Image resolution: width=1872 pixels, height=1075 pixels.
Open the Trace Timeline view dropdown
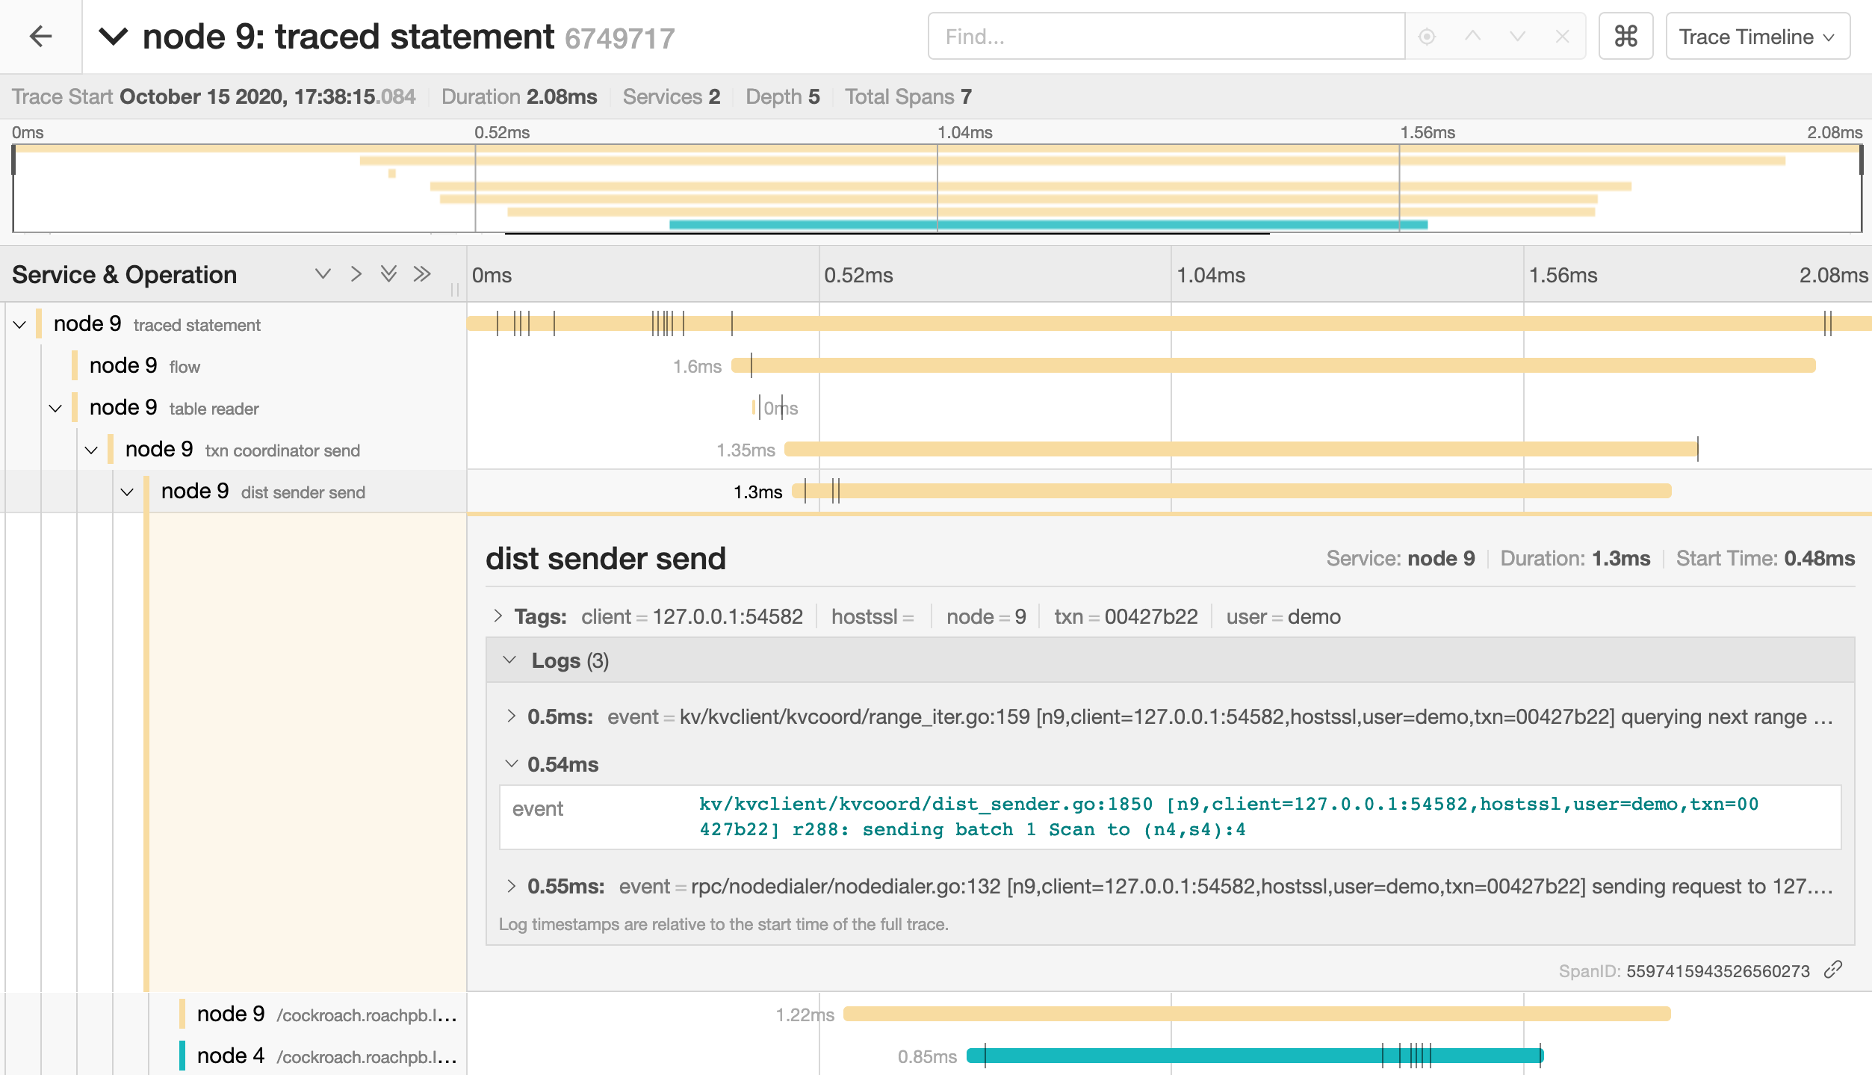point(1757,36)
